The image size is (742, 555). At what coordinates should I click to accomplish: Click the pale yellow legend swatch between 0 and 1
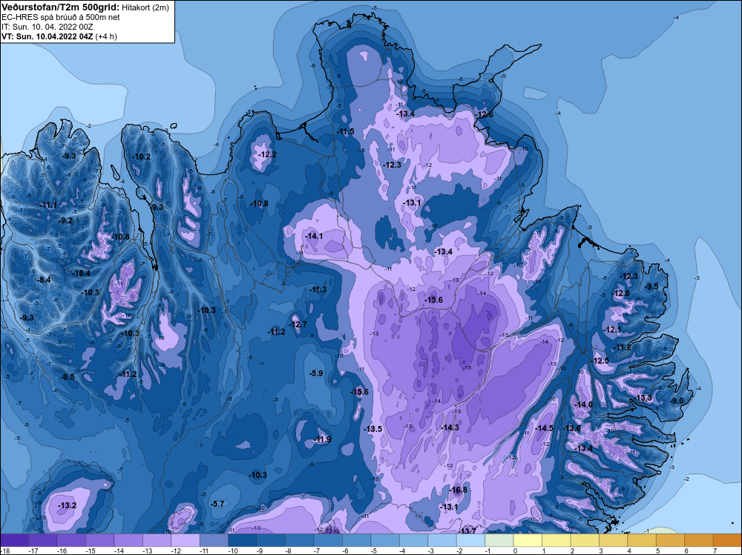coord(528,540)
